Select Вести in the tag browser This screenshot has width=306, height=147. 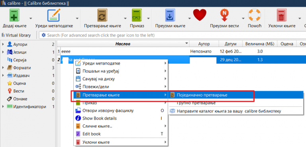[x=19, y=91]
